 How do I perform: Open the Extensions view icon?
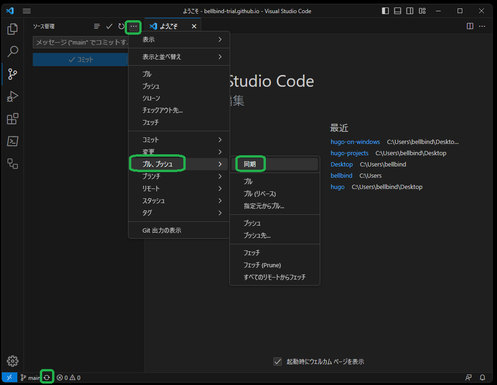click(13, 119)
